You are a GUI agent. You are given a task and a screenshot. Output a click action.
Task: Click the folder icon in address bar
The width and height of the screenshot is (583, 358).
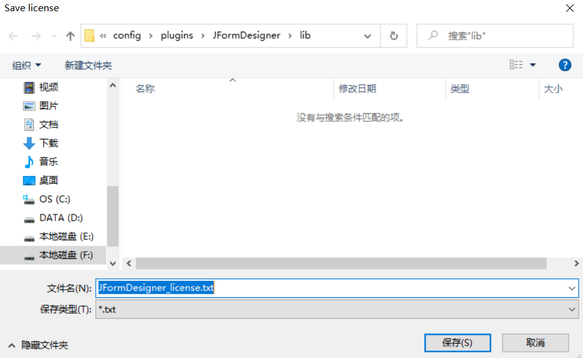pos(90,35)
